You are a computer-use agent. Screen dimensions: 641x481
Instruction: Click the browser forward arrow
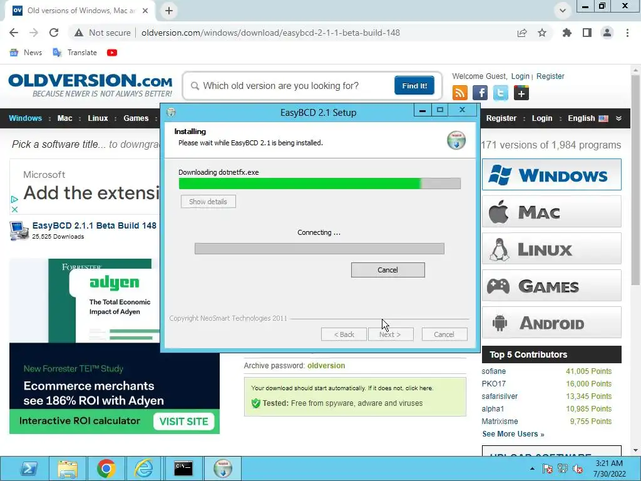click(34, 33)
